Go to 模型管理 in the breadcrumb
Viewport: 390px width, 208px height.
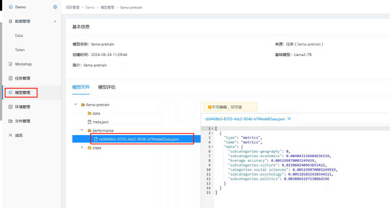(x=107, y=8)
